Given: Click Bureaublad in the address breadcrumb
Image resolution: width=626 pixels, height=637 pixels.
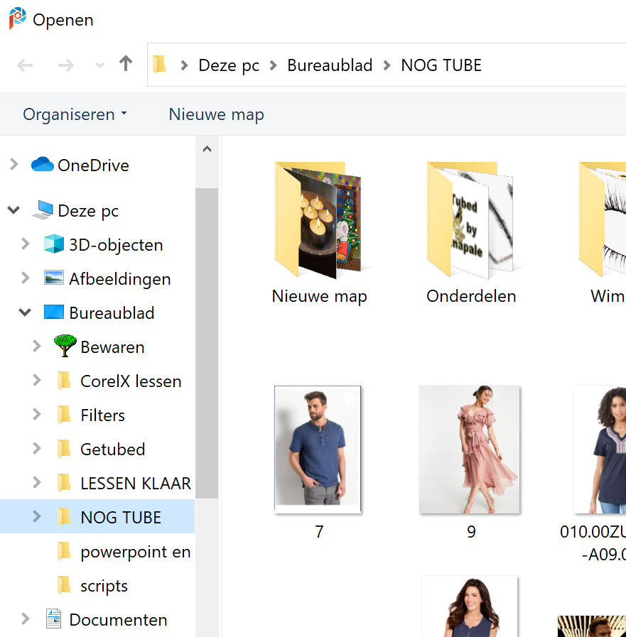Looking at the screenshot, I should pos(330,65).
